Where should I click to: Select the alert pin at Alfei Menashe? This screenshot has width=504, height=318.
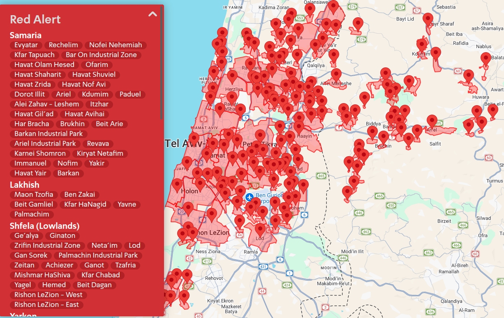[x=336, y=74]
